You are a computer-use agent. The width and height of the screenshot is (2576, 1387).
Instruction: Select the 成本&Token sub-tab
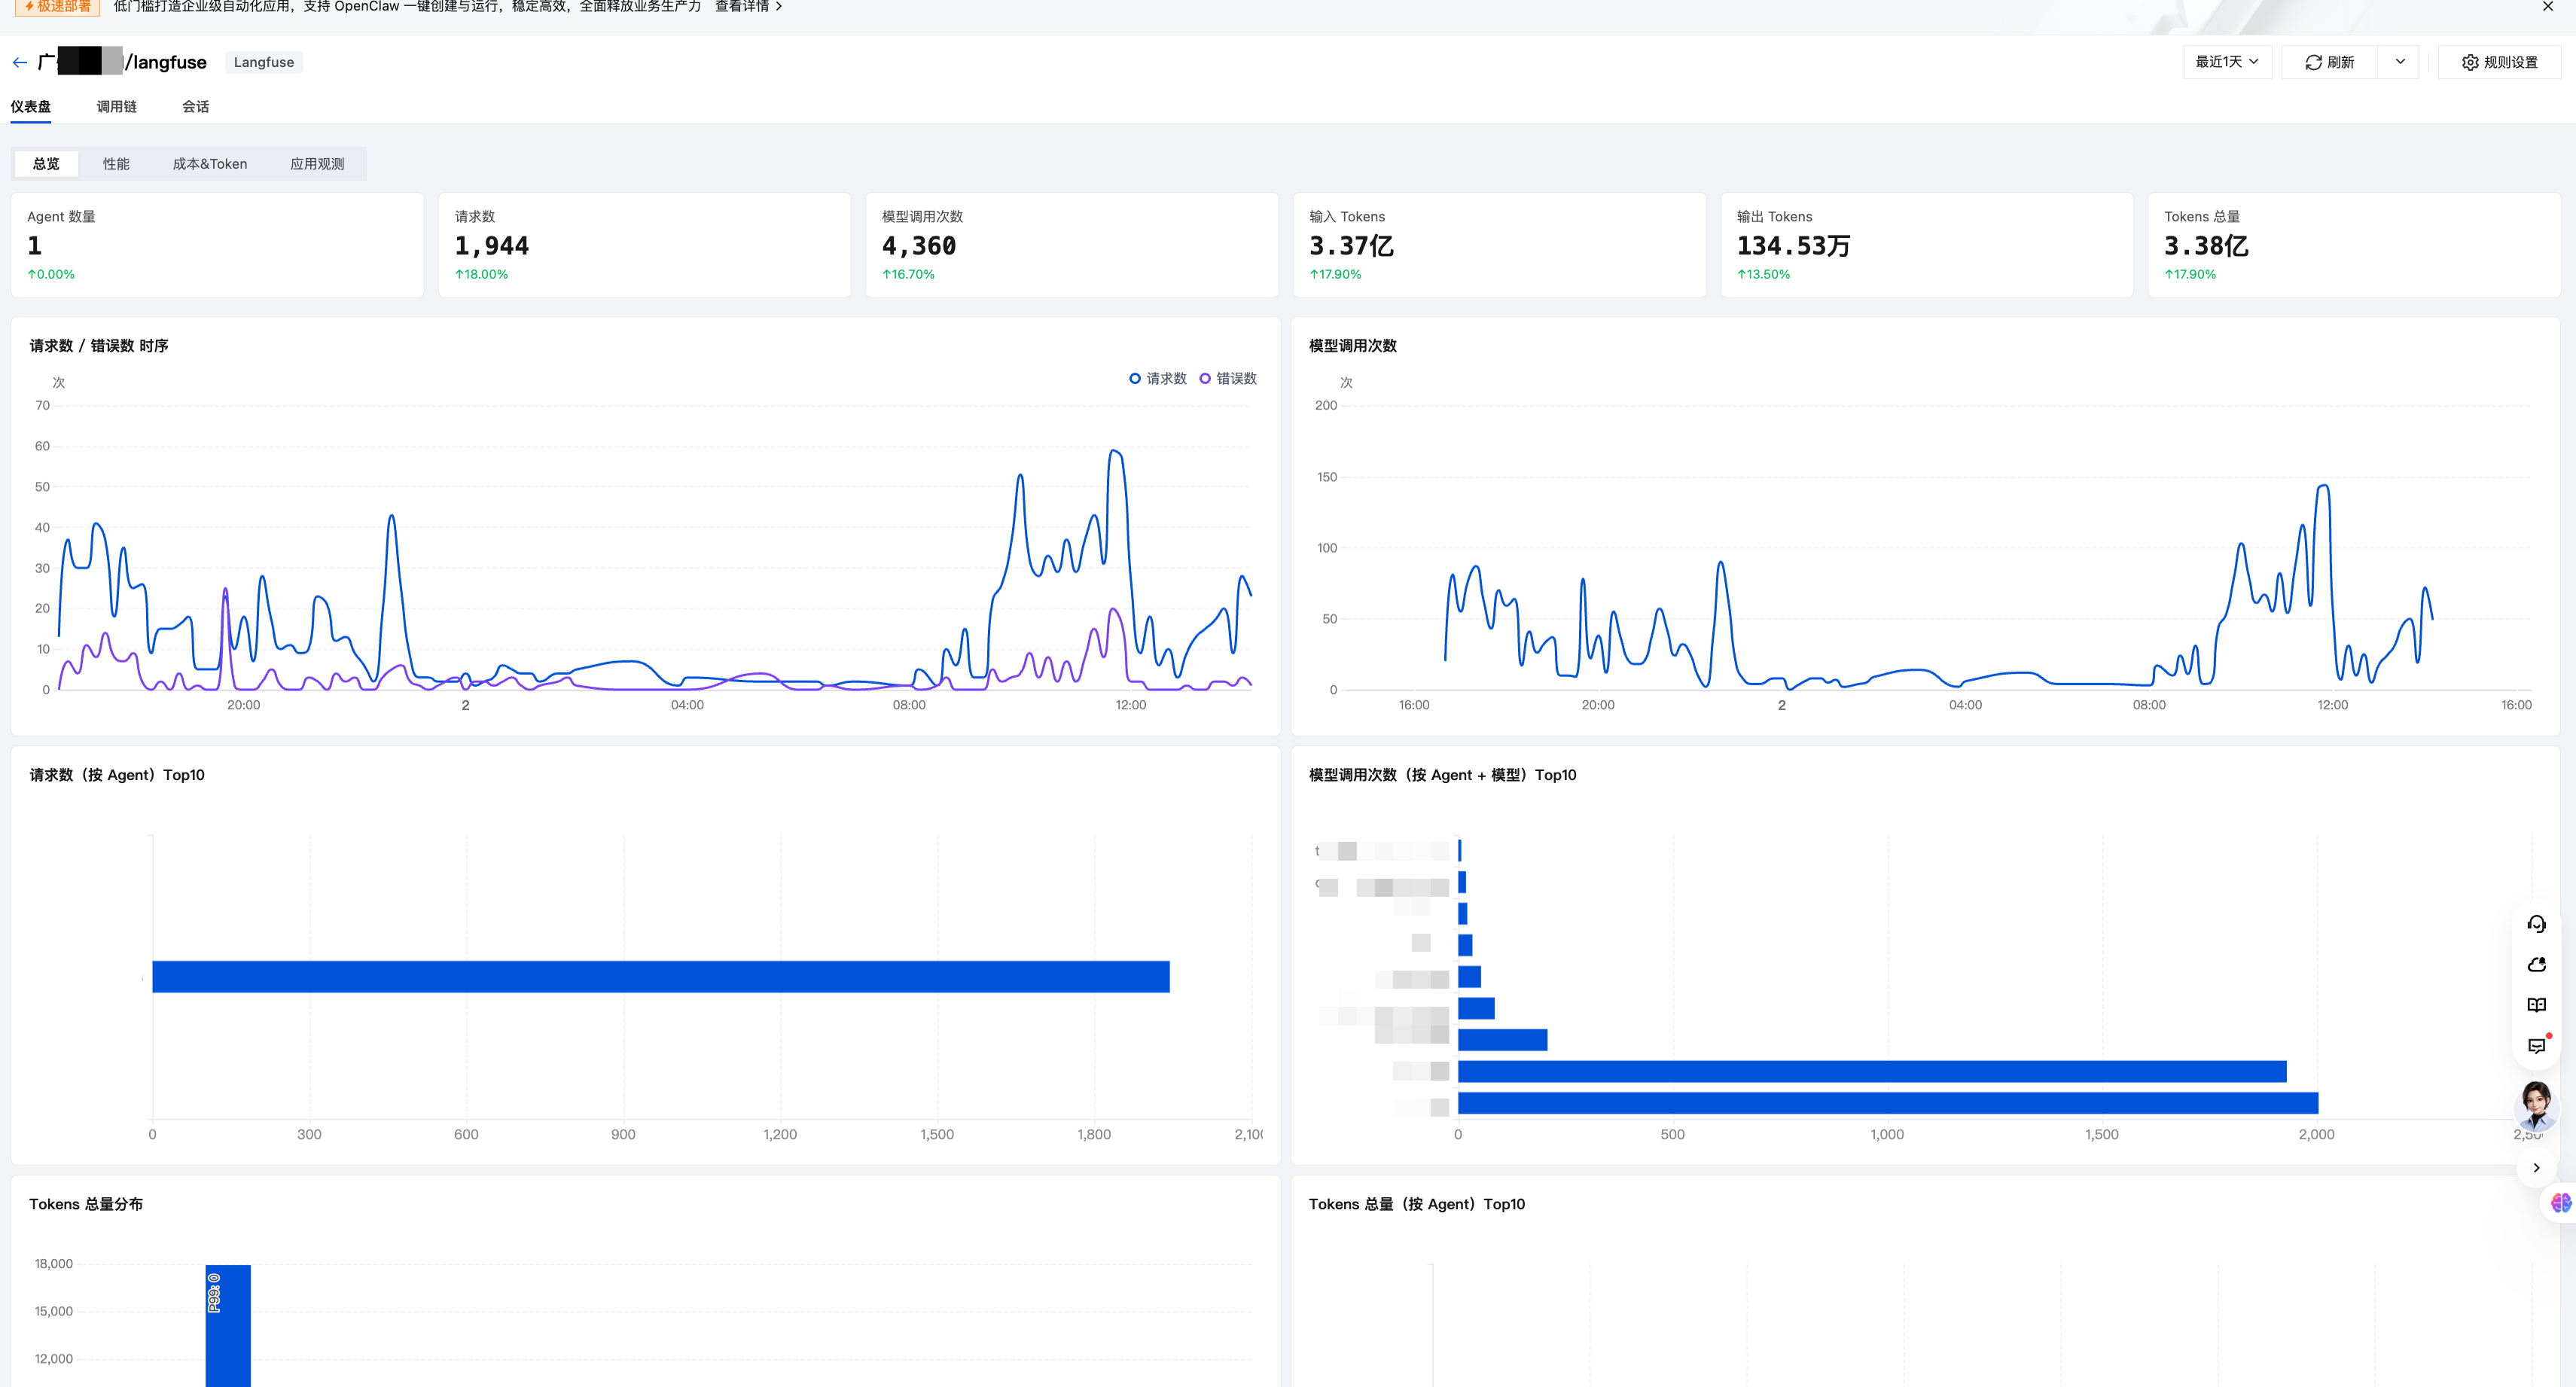pyautogui.click(x=209, y=164)
